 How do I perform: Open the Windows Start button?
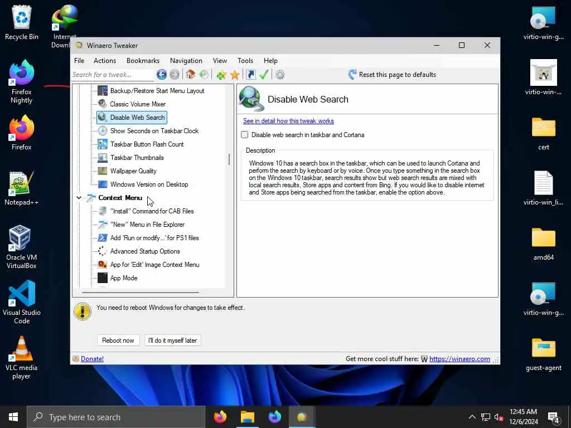tap(13, 417)
